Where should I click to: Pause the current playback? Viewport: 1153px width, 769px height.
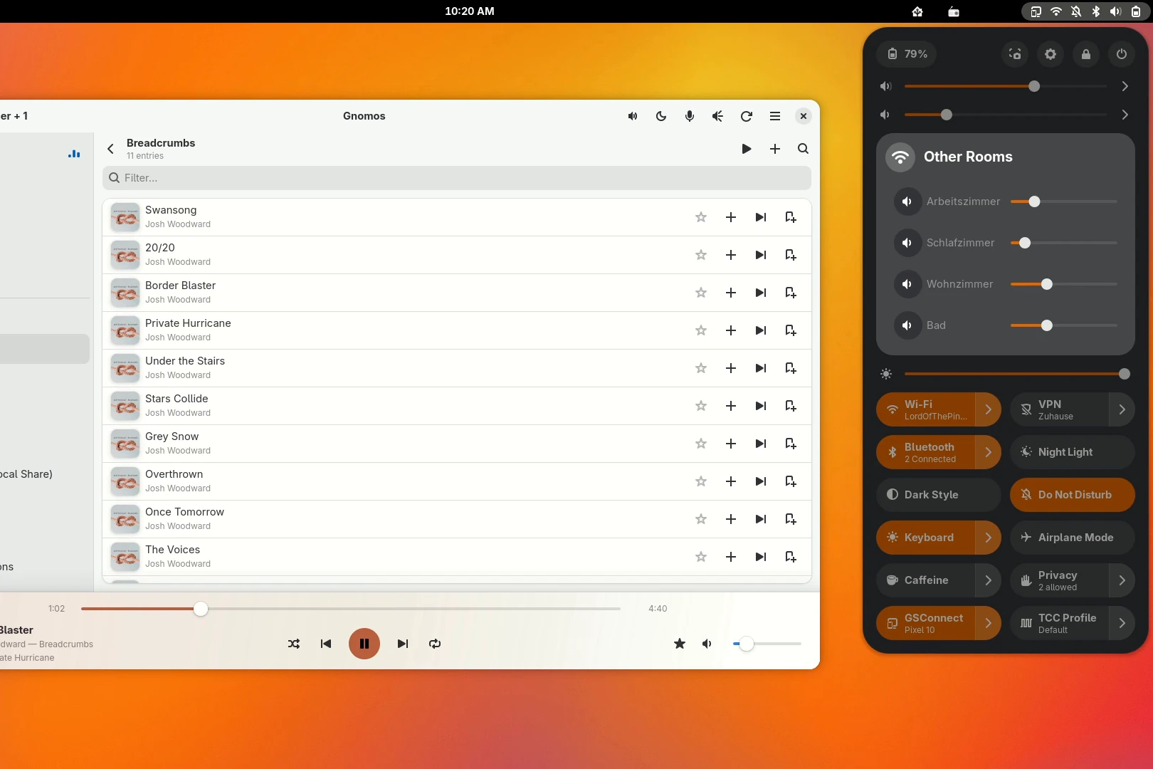point(364,644)
